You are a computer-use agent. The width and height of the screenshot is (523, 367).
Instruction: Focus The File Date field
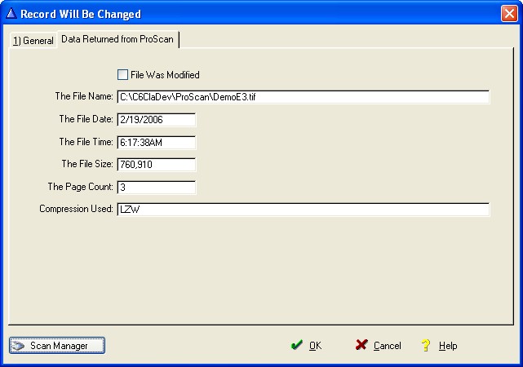pos(156,119)
